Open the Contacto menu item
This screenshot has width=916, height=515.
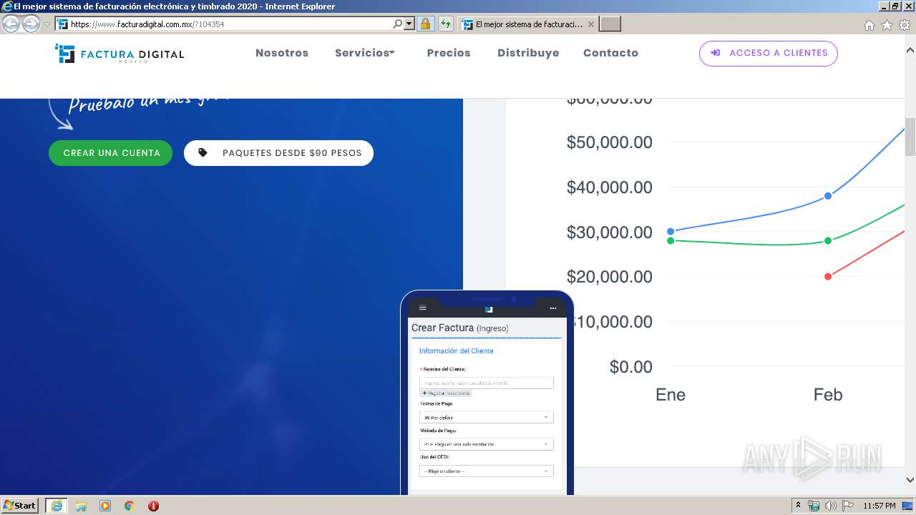click(610, 53)
